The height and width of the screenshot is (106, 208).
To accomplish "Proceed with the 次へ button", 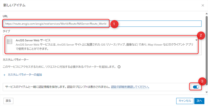I will (x=199, y=101).
